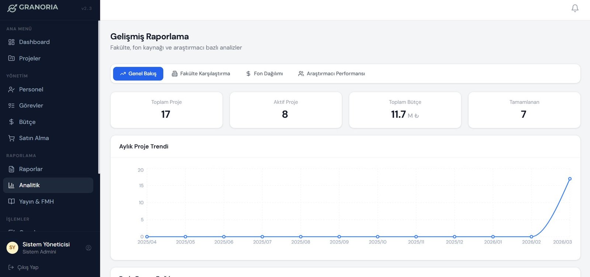
Task: Select the Genel Bakış tab
Action: (138, 74)
